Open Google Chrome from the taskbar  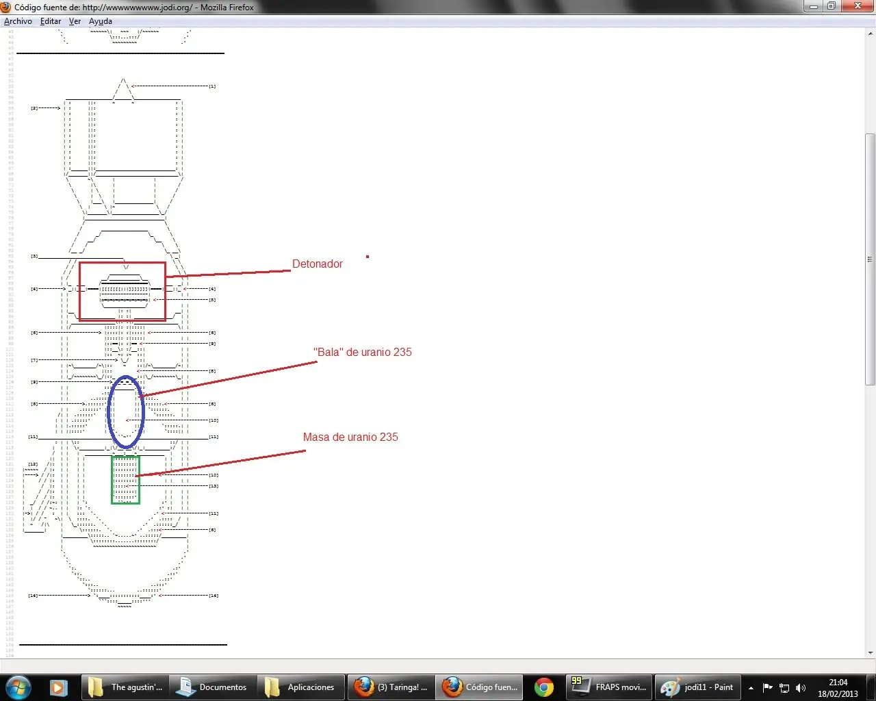(544, 687)
